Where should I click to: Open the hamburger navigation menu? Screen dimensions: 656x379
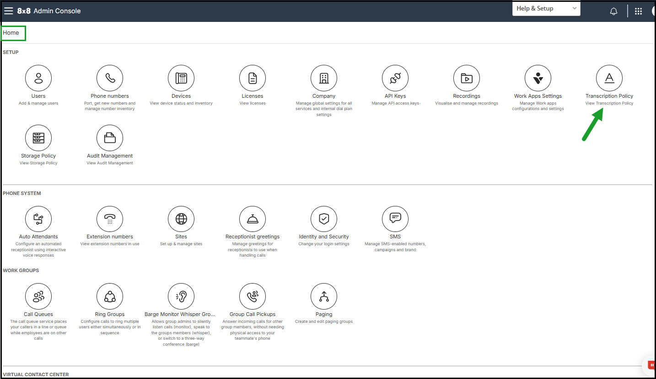[8, 11]
